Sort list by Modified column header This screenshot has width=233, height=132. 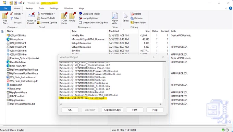(x=123, y=31)
